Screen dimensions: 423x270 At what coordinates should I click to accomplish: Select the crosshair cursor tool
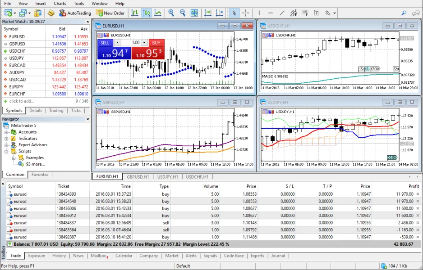[x=246, y=13]
